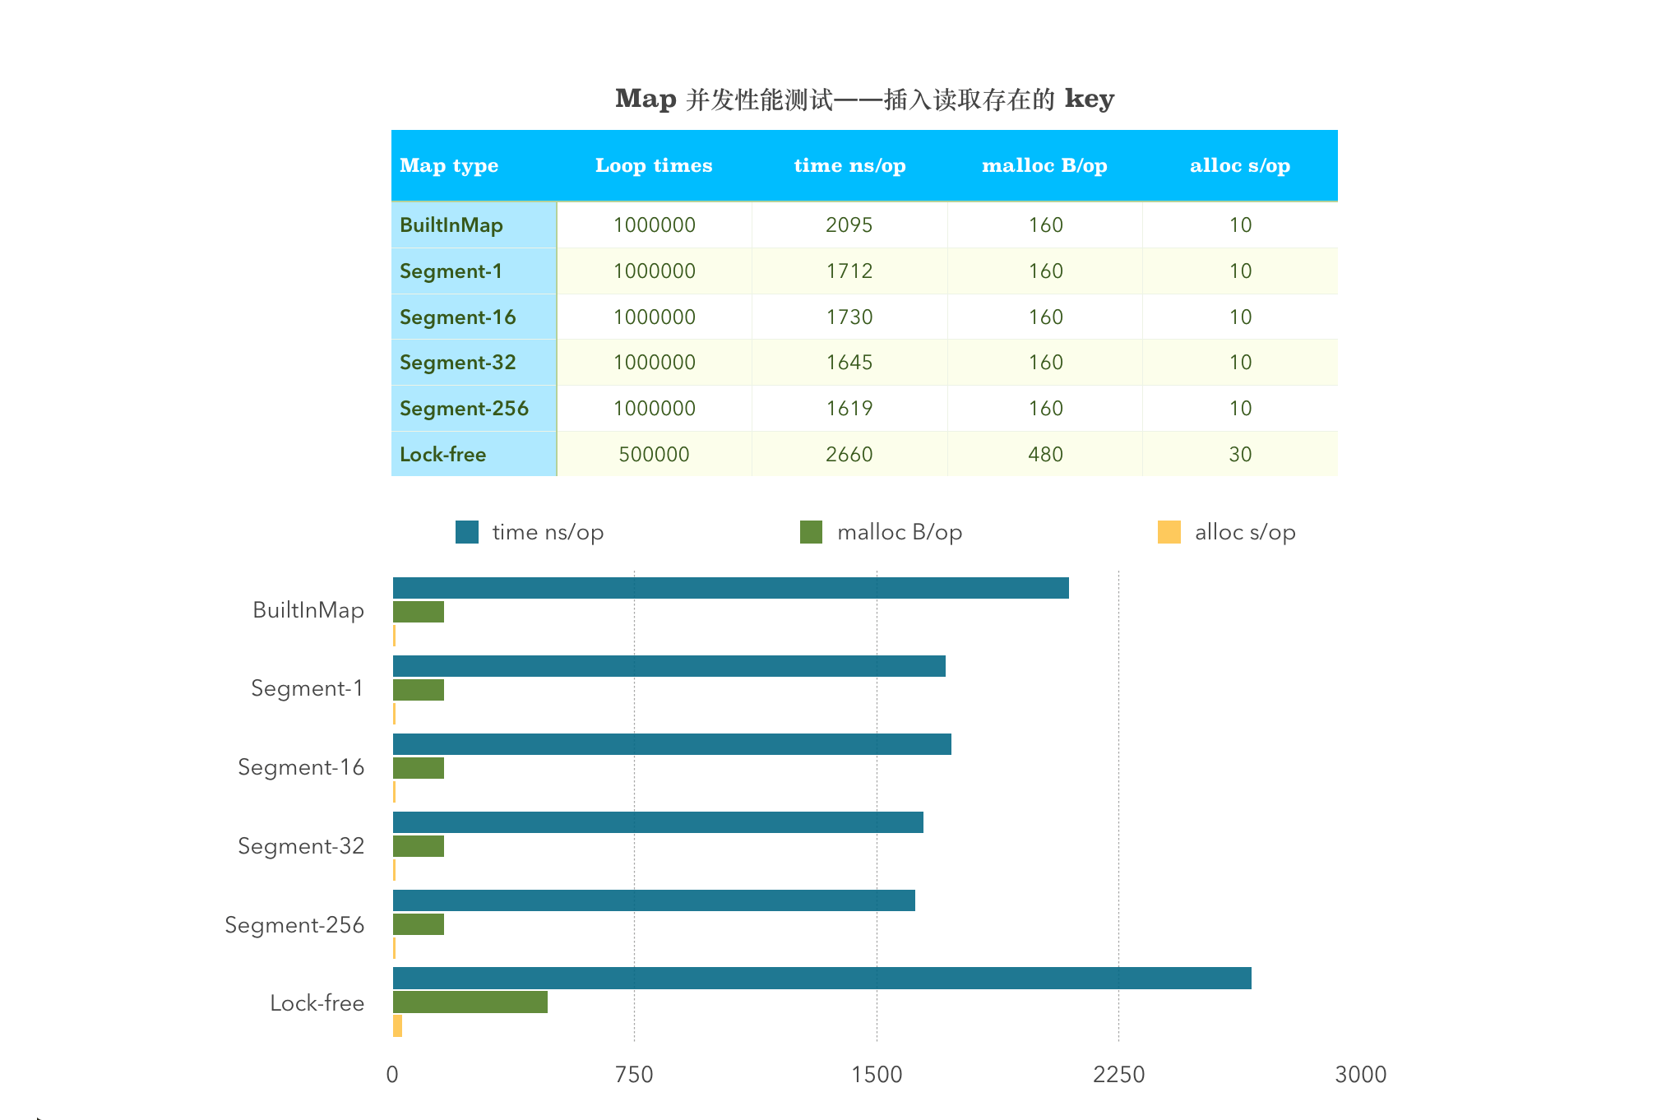
Task: Click the yellow alloc bar for Lock-free
Action: coord(397,1025)
